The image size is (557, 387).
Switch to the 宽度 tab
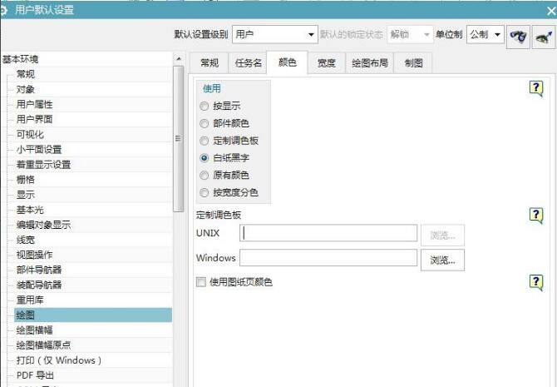click(x=326, y=63)
